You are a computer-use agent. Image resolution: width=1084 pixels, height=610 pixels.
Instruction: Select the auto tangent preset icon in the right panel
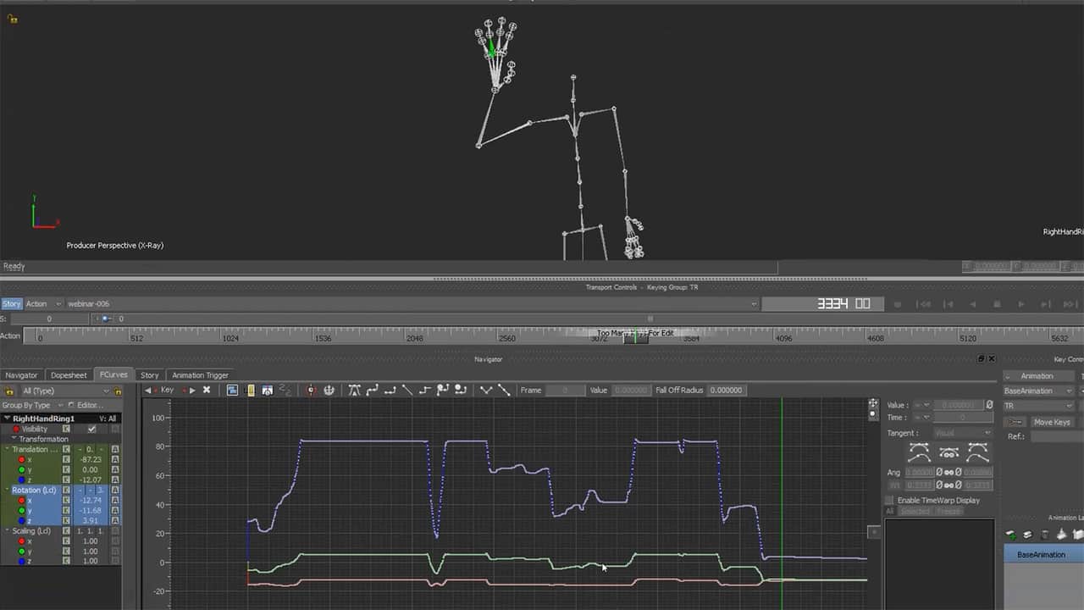(921, 452)
